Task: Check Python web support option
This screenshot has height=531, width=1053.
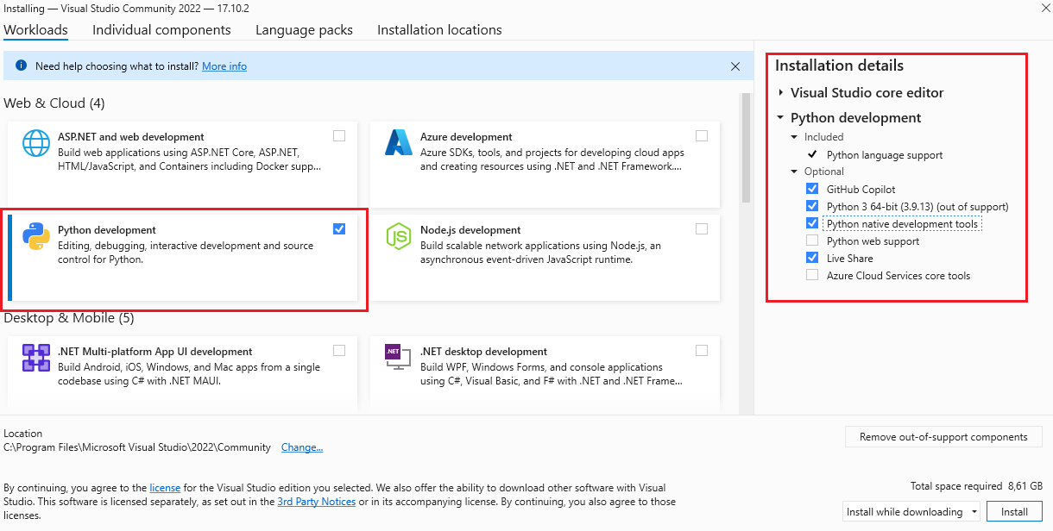Action: (812, 241)
